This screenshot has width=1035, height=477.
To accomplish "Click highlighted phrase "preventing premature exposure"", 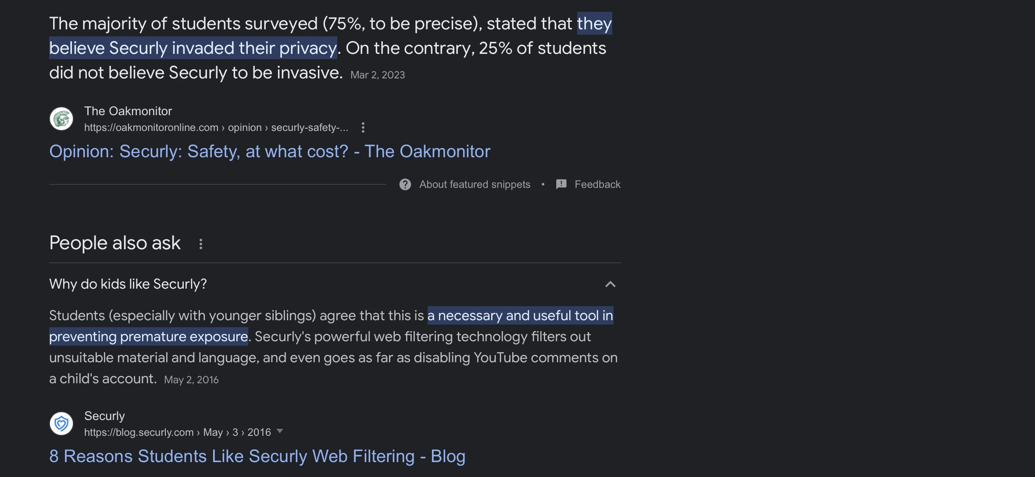I will click(148, 337).
